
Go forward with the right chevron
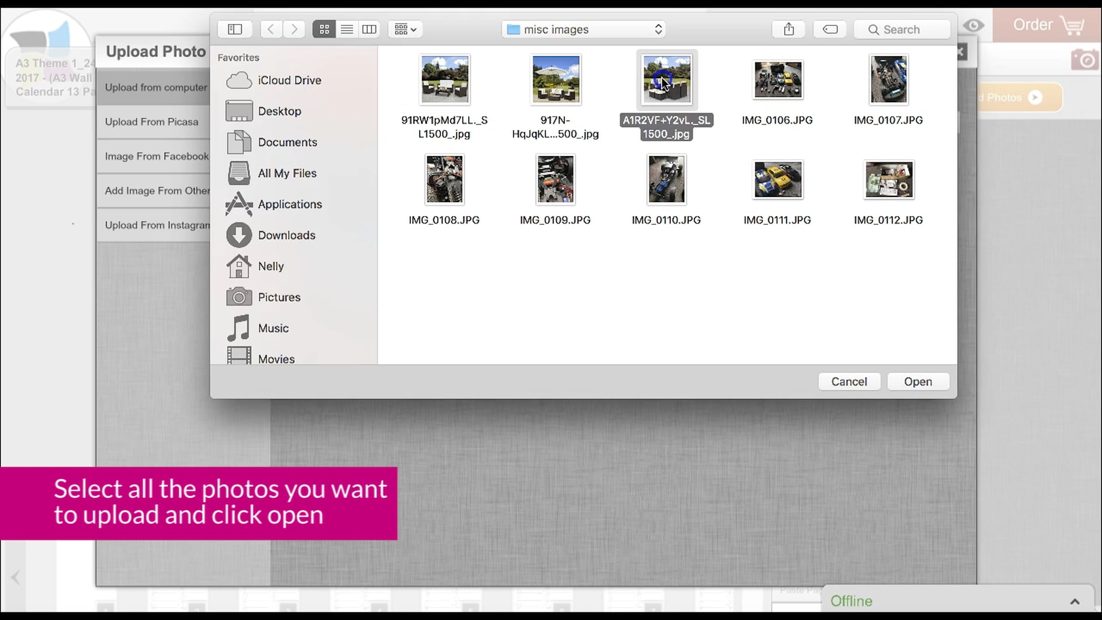point(294,29)
